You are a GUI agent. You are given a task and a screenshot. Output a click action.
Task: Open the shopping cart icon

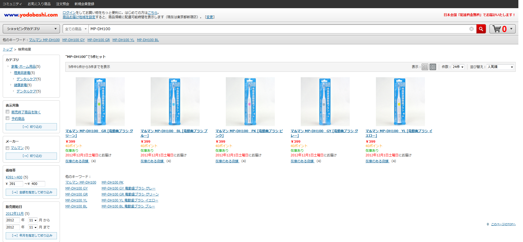tap(497, 29)
